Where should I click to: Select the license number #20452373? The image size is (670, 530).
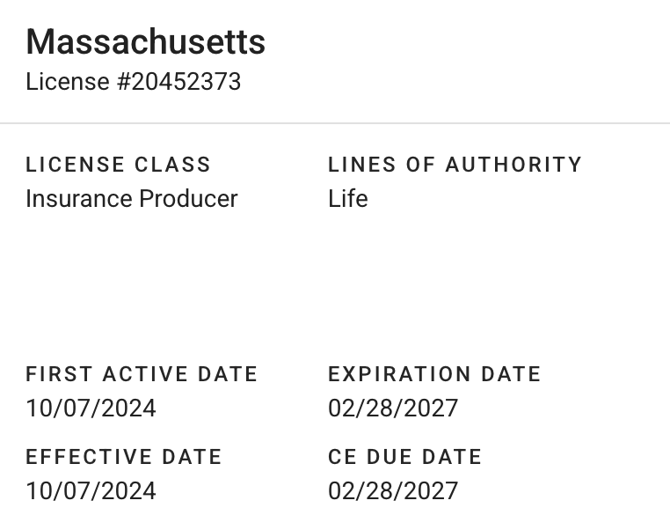coord(179,82)
